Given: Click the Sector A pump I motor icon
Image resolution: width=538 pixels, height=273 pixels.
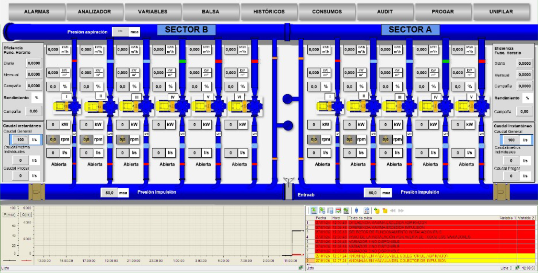Looking at the screenshot, I should [x=324, y=106].
